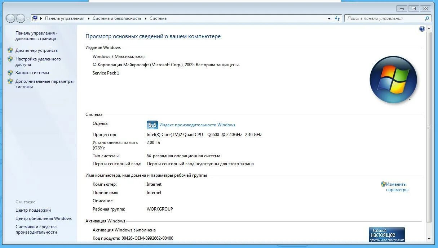This screenshot has height=248, width=438.
Task: Click shield icon beside 'Дополнительные параметры системы'
Action: 10,81
